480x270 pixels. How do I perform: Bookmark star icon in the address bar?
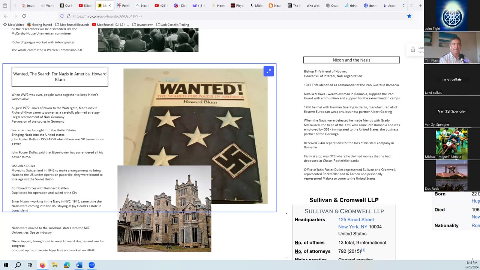[409, 16]
